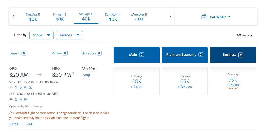Click the USB power icon for BA 65

[21, 100]
